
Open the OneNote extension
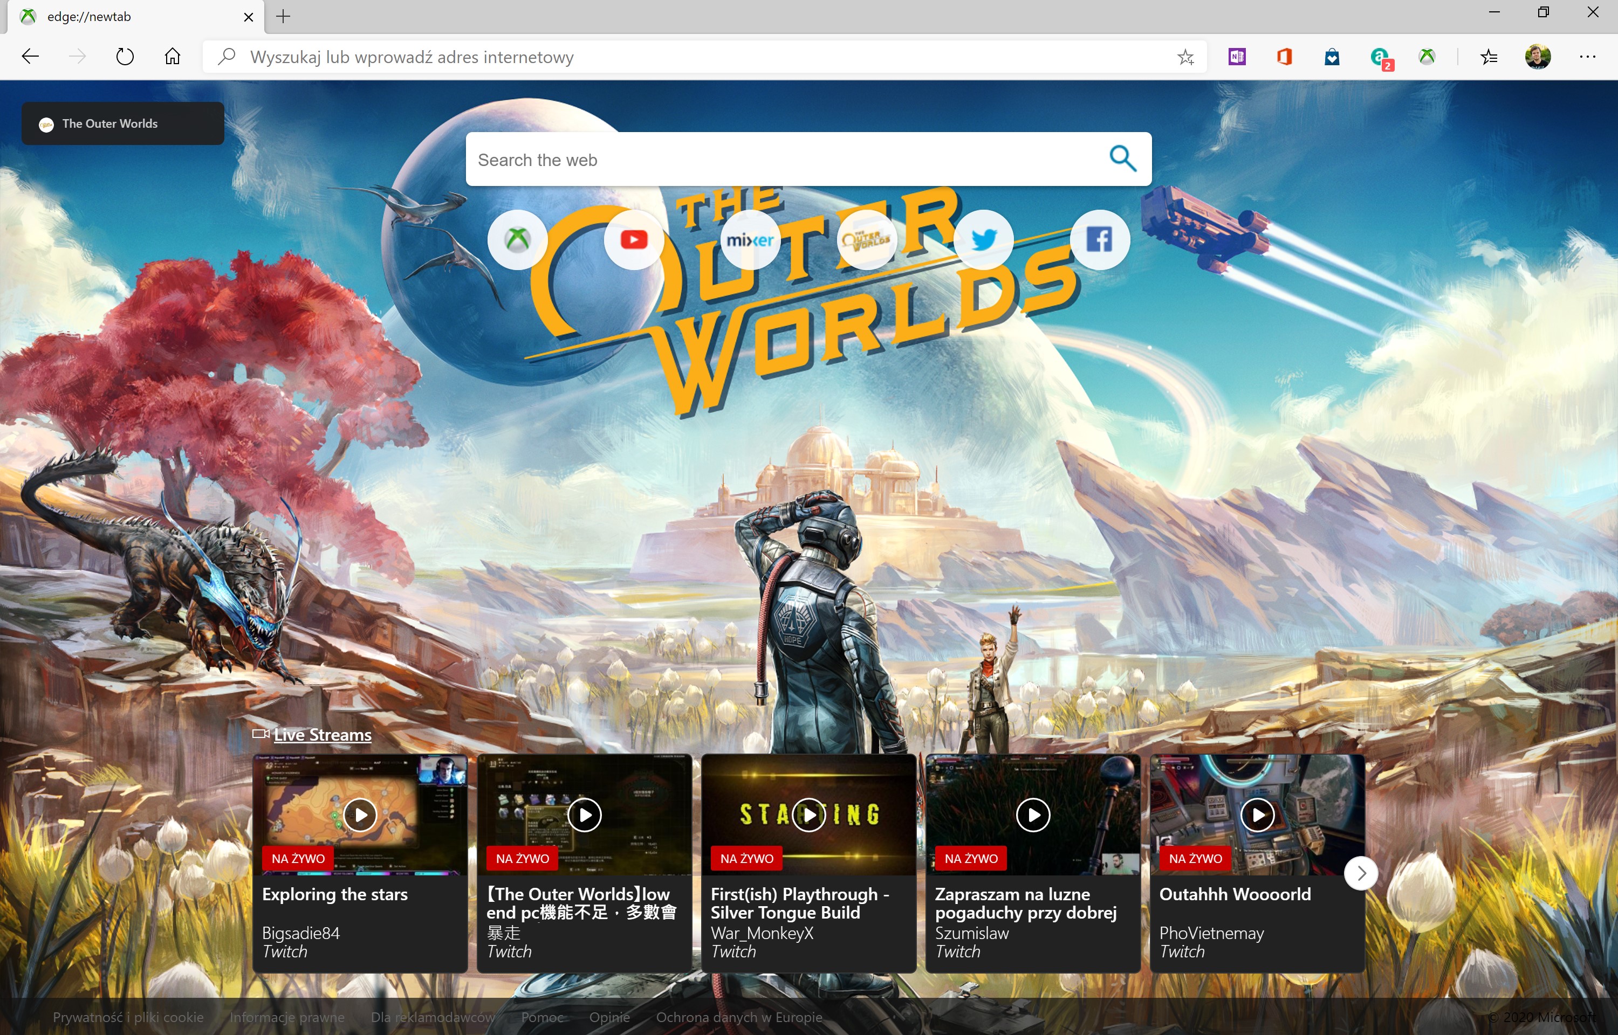1237,57
